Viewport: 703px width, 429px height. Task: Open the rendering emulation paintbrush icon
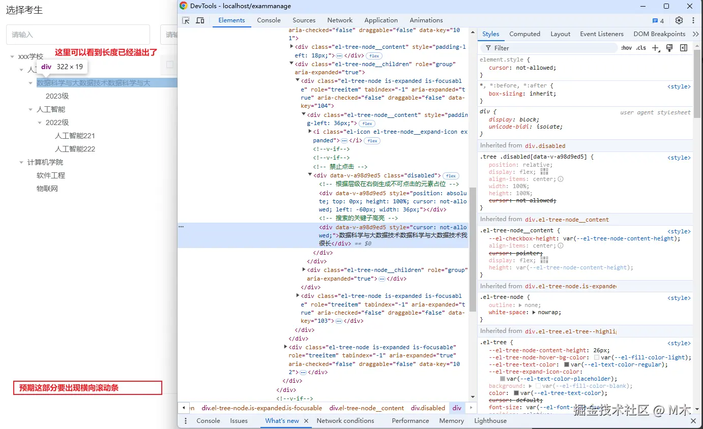pyautogui.click(x=669, y=48)
